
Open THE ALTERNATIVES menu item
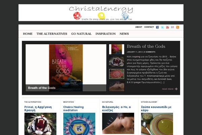coord(52,34)
